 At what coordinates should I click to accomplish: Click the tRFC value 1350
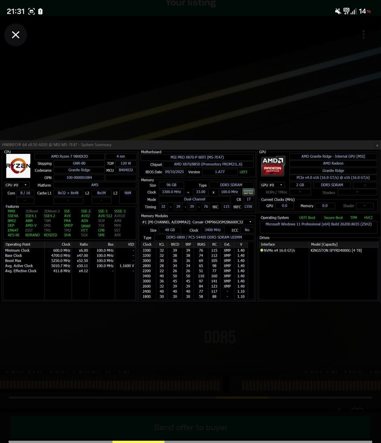click(x=248, y=207)
